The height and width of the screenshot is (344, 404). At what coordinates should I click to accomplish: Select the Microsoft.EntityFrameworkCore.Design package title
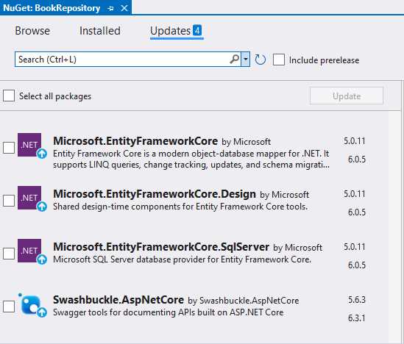pos(155,194)
